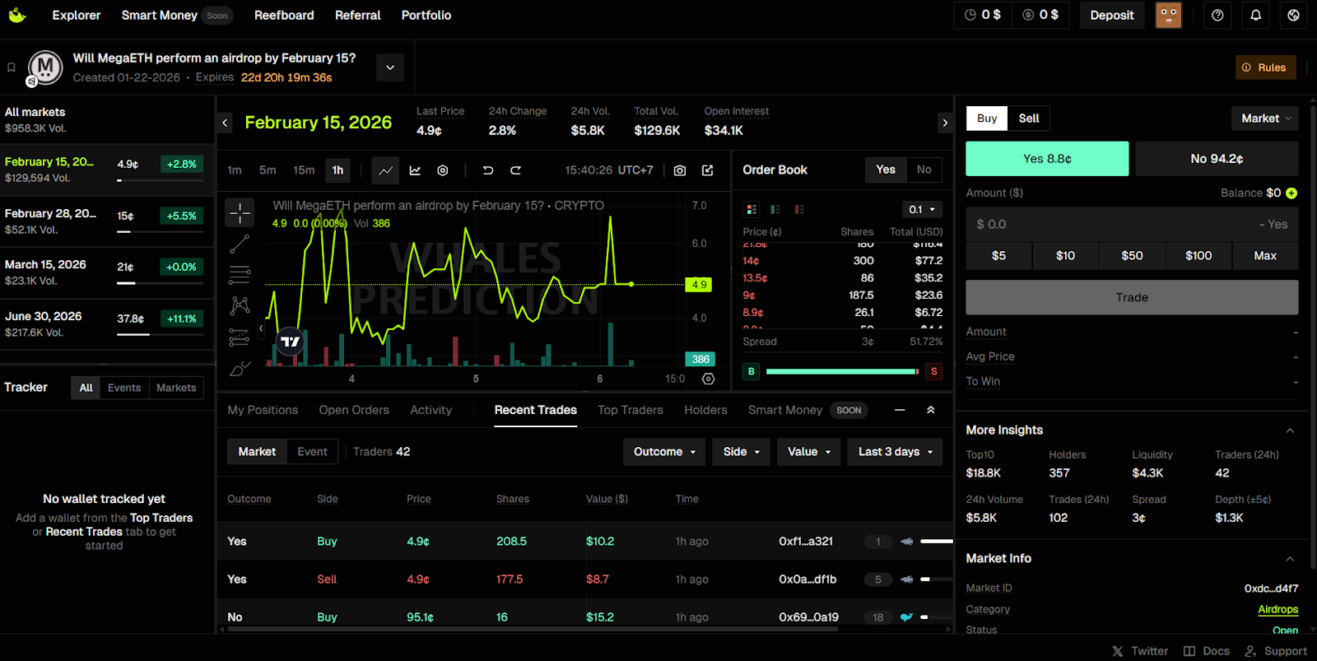1317x661 pixels.
Task: Open the chart indicators icon
Action: [415, 170]
